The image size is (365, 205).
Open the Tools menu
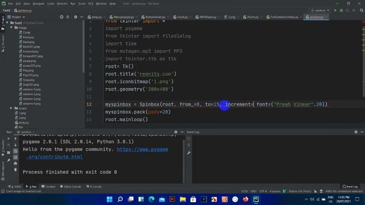click(82, 4)
